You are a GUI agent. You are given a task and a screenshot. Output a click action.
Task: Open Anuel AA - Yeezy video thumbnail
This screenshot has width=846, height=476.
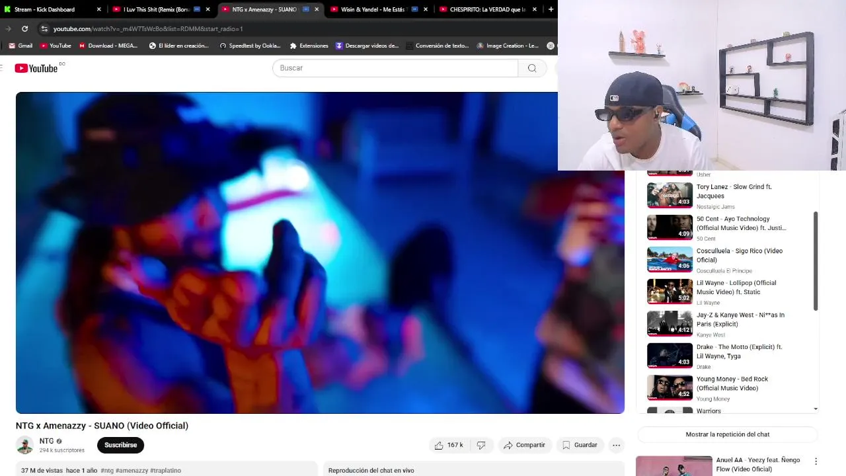673,465
